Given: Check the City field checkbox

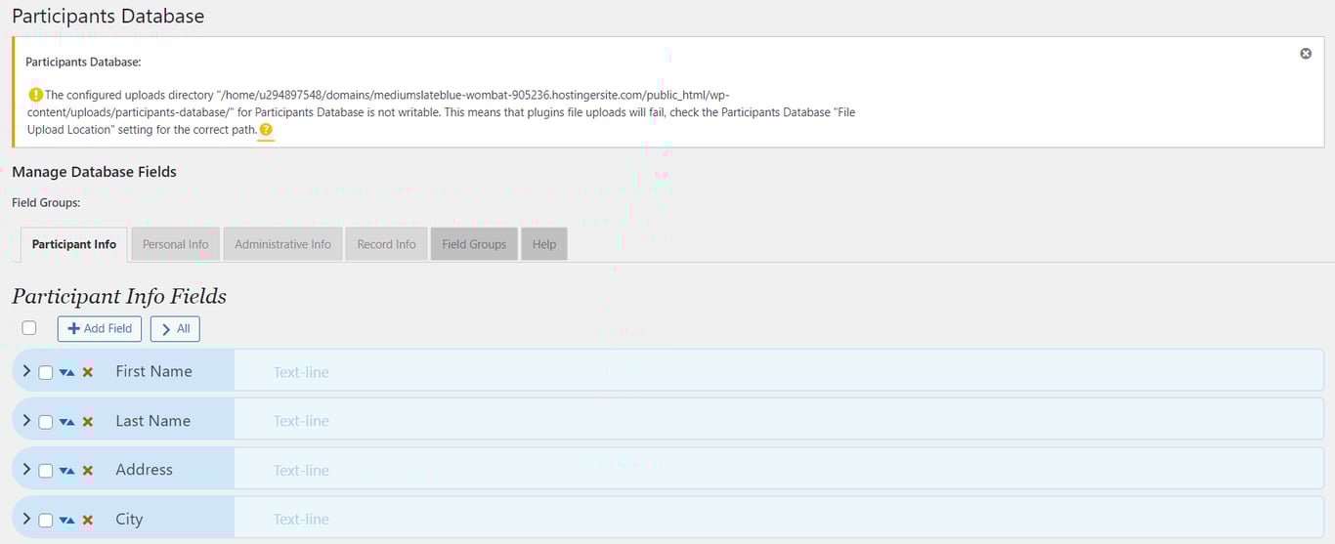Looking at the screenshot, I should pyautogui.click(x=45, y=520).
